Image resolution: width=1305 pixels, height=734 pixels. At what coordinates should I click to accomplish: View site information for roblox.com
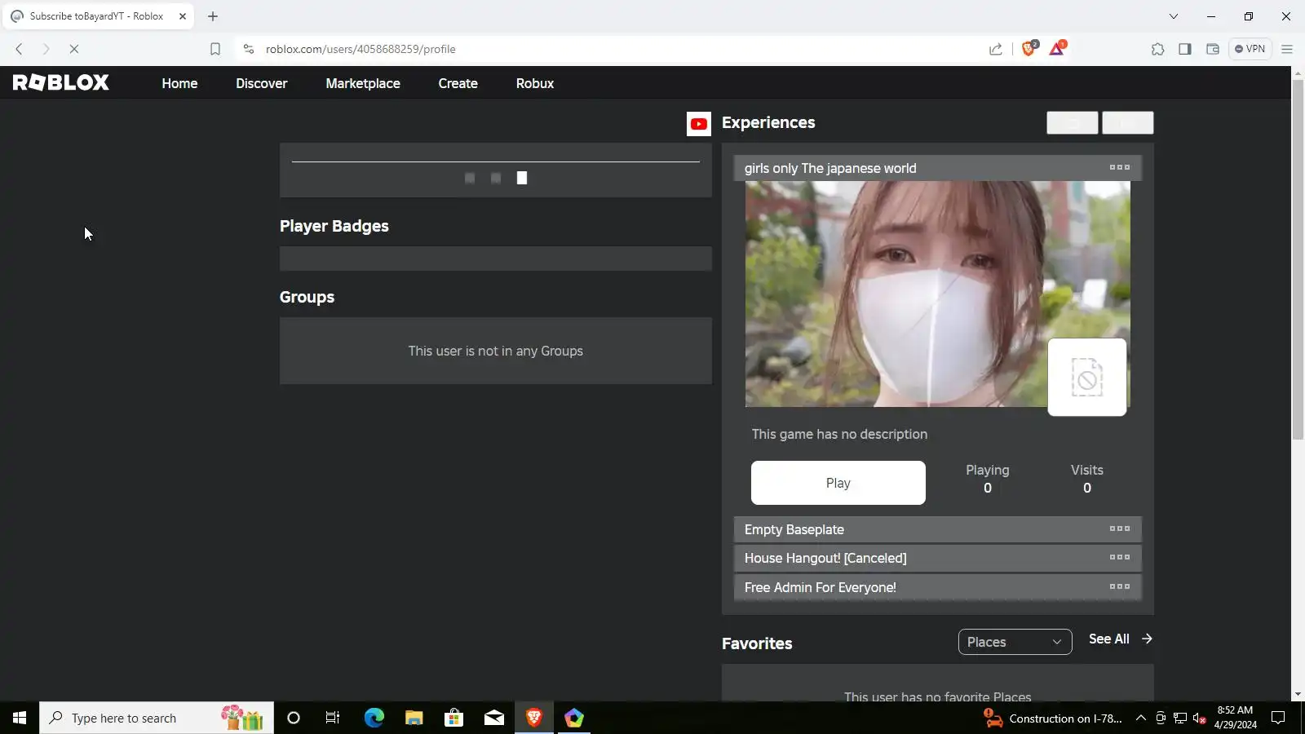[x=249, y=49]
